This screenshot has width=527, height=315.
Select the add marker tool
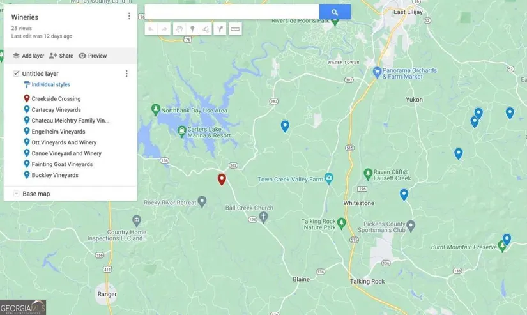pos(192,29)
